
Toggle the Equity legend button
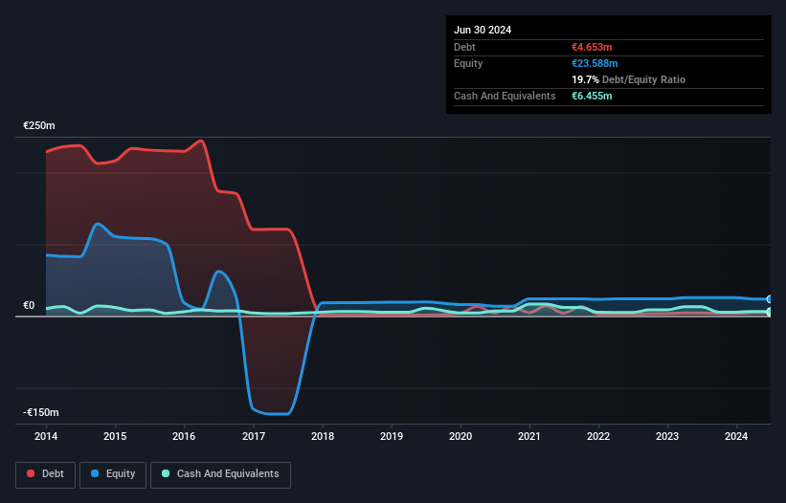113,474
